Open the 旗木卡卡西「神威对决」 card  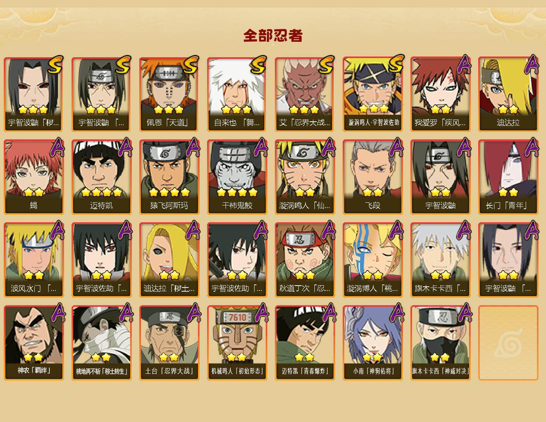pyautogui.click(x=440, y=343)
